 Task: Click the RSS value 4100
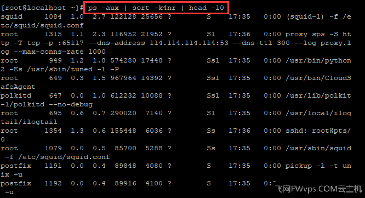pos(154,183)
